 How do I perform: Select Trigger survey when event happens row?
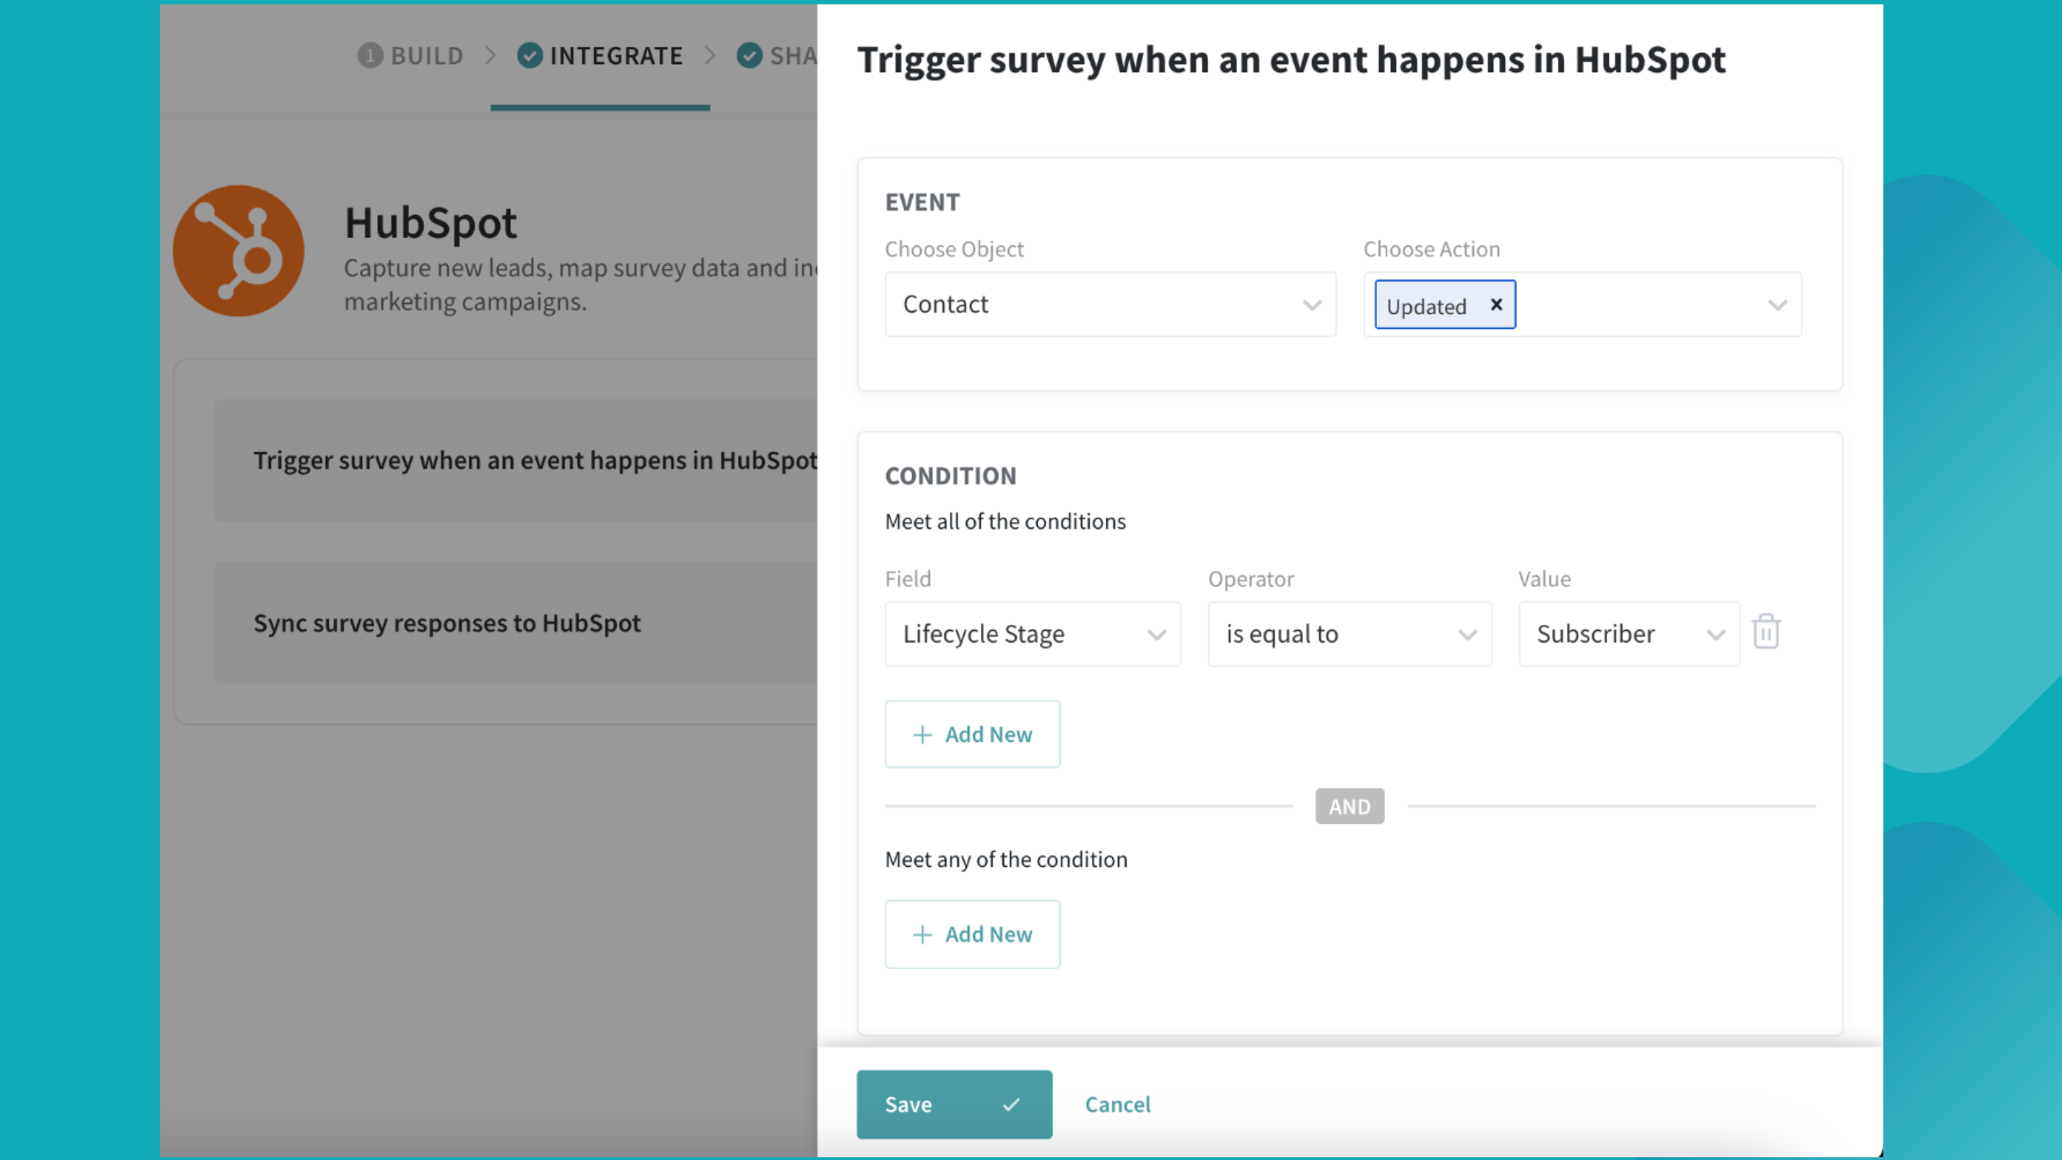coord(535,461)
